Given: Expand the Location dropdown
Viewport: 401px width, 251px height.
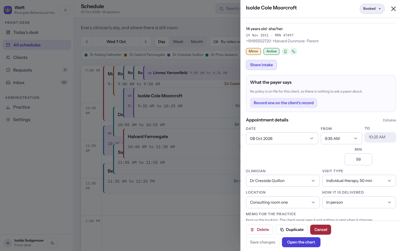Looking at the screenshot, I should (283, 202).
